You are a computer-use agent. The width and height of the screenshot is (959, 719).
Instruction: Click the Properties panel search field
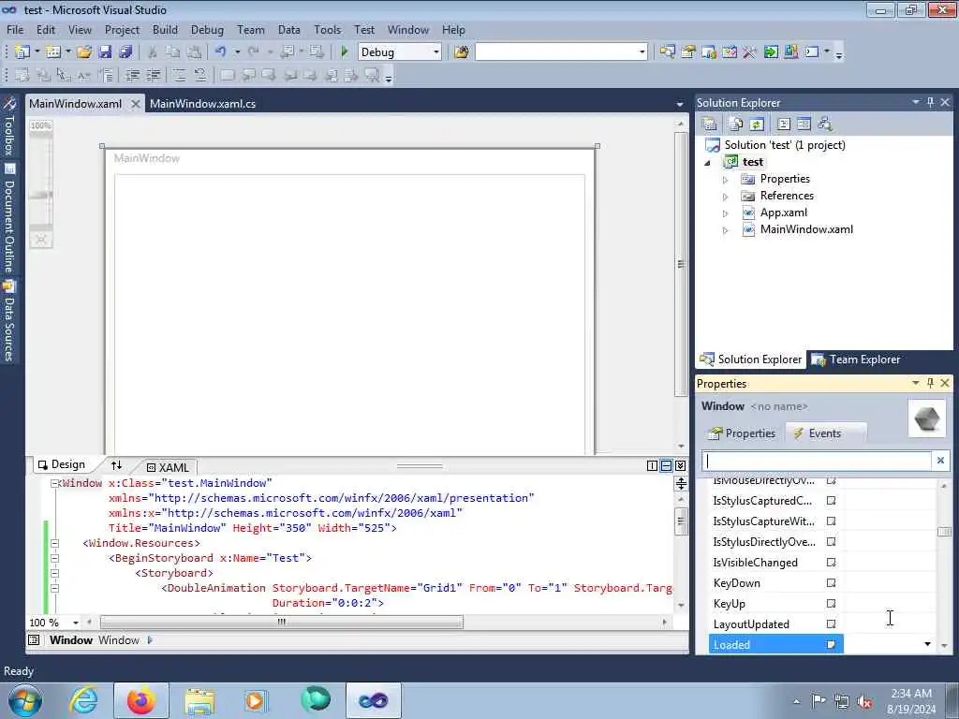(x=817, y=461)
